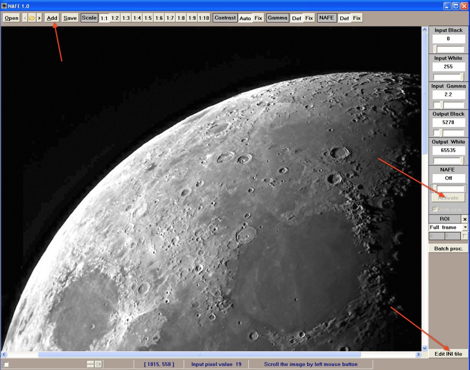Open the Full frame ROI dropdown
This screenshot has height=370, width=470.
[x=465, y=227]
